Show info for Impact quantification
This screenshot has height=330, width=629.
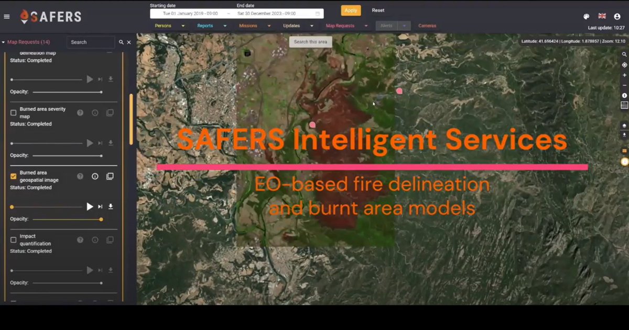[x=95, y=240]
